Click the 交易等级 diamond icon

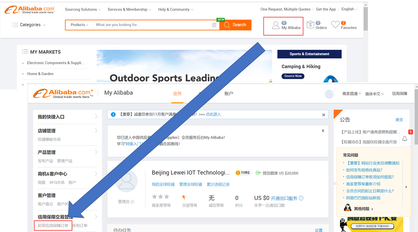(x=184, y=197)
